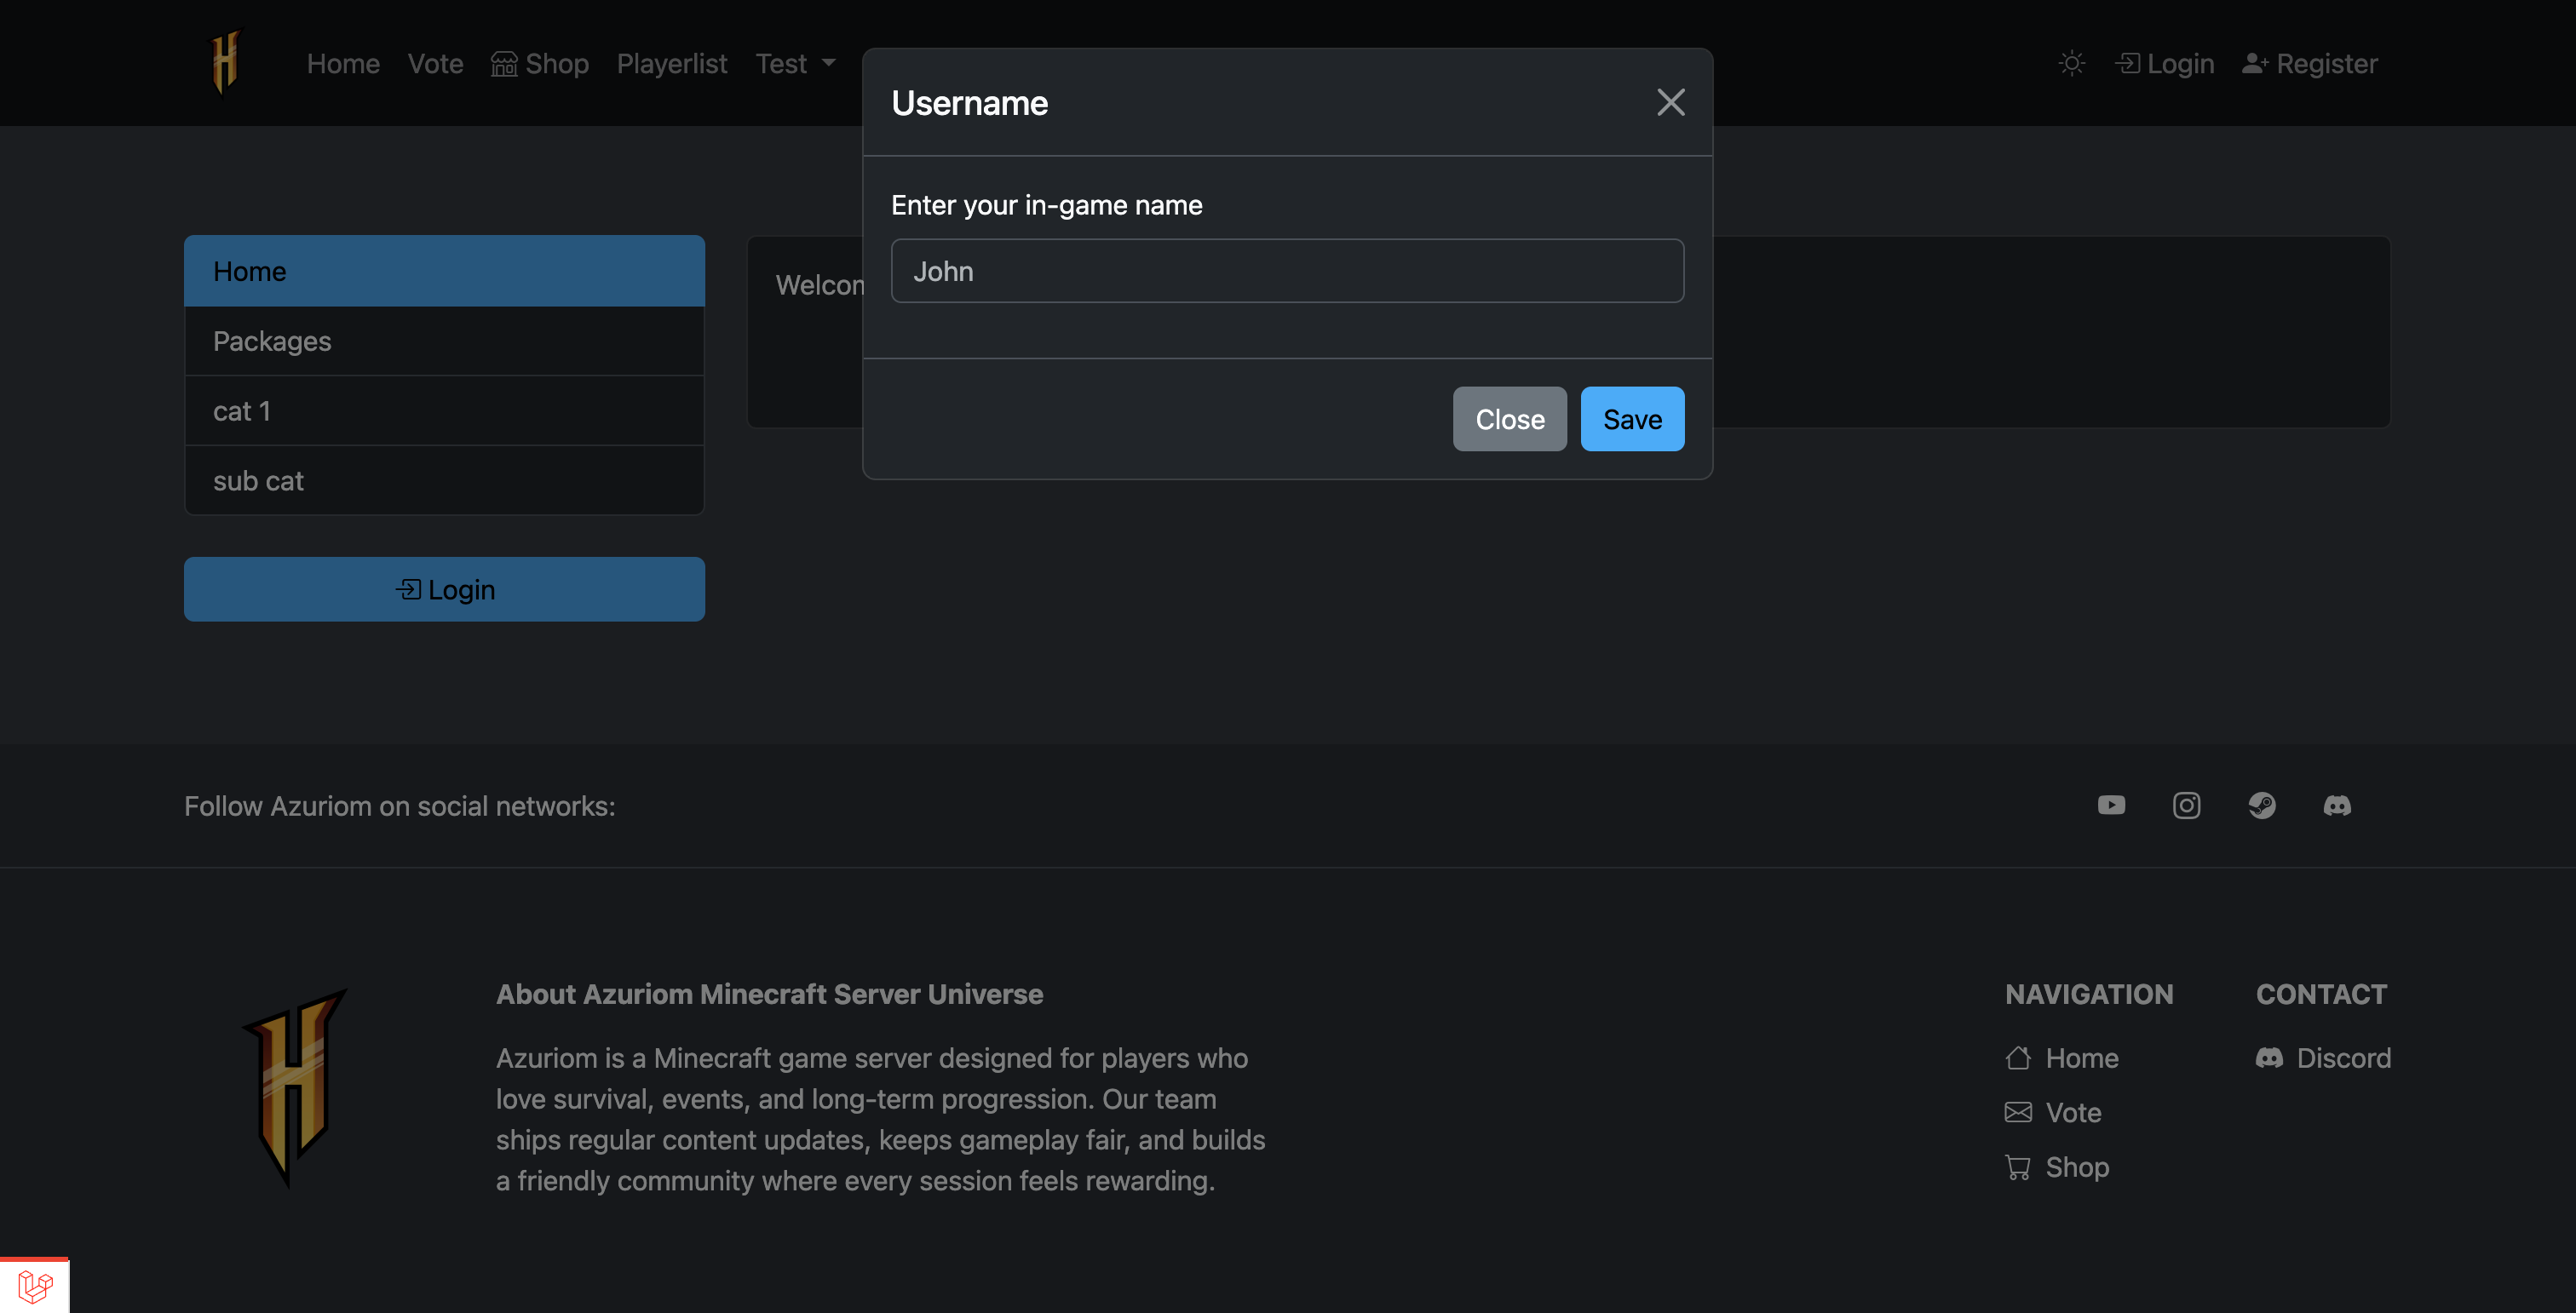Click the in-game name input field
Viewport: 2576px width, 1313px height.
click(x=1287, y=271)
